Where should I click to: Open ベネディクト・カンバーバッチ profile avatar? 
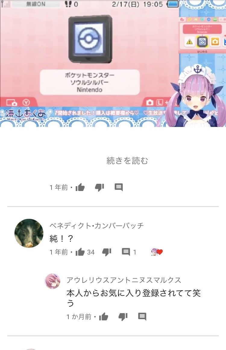tap(29, 233)
